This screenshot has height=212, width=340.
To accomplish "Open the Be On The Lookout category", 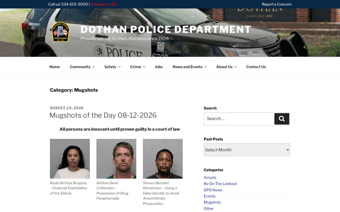I will tap(220, 184).
